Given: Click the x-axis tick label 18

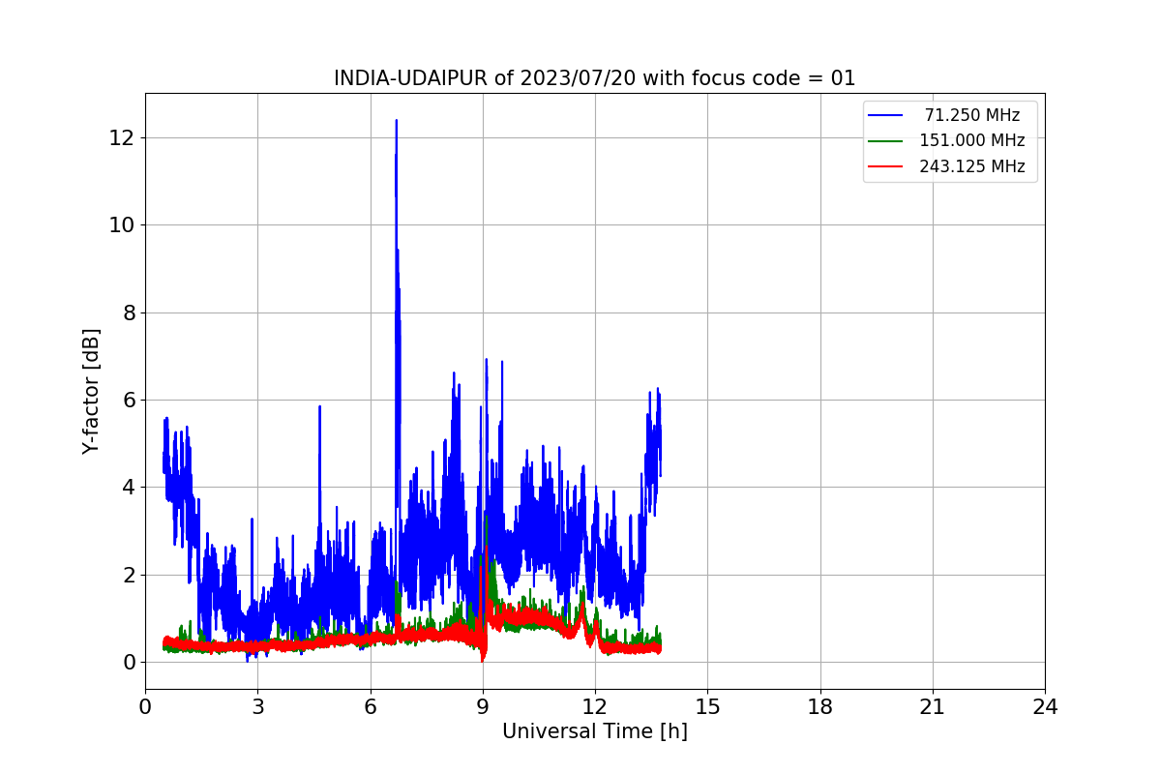Looking at the screenshot, I should [x=820, y=707].
